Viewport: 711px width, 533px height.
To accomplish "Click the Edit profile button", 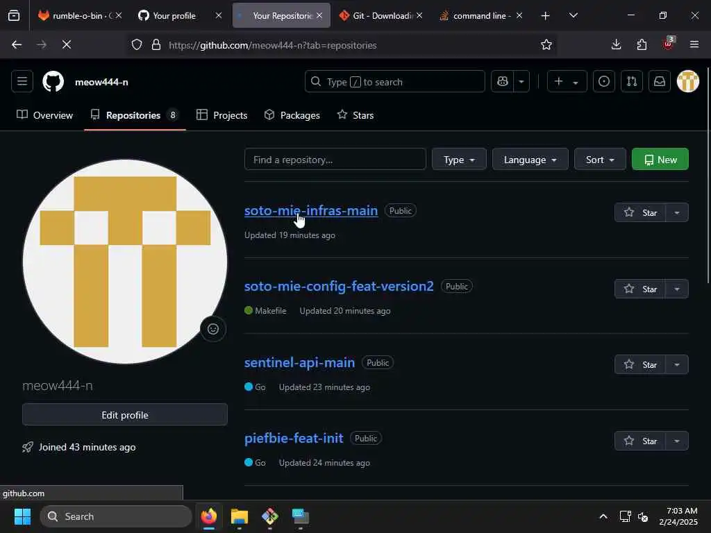I will pos(125,415).
